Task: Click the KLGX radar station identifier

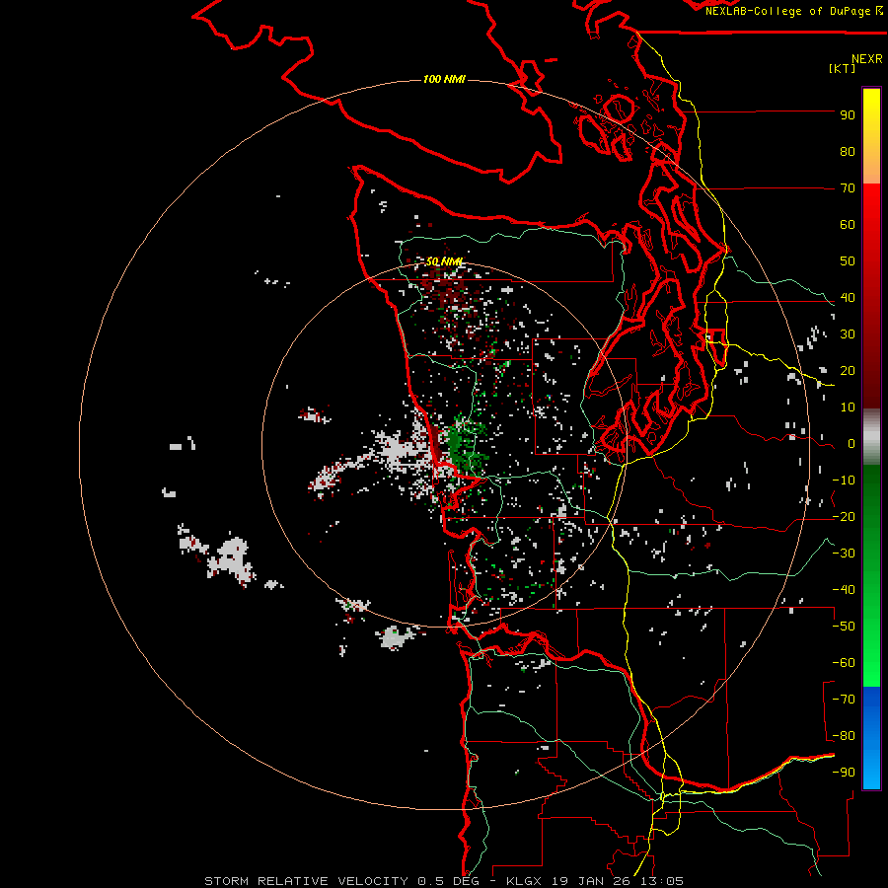Action: click(x=525, y=881)
